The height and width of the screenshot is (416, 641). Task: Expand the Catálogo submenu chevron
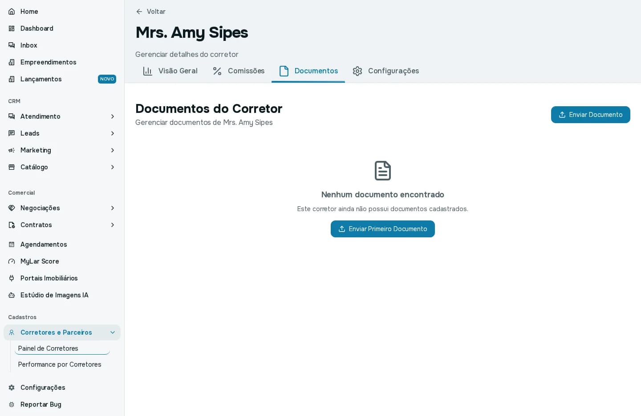[113, 167]
